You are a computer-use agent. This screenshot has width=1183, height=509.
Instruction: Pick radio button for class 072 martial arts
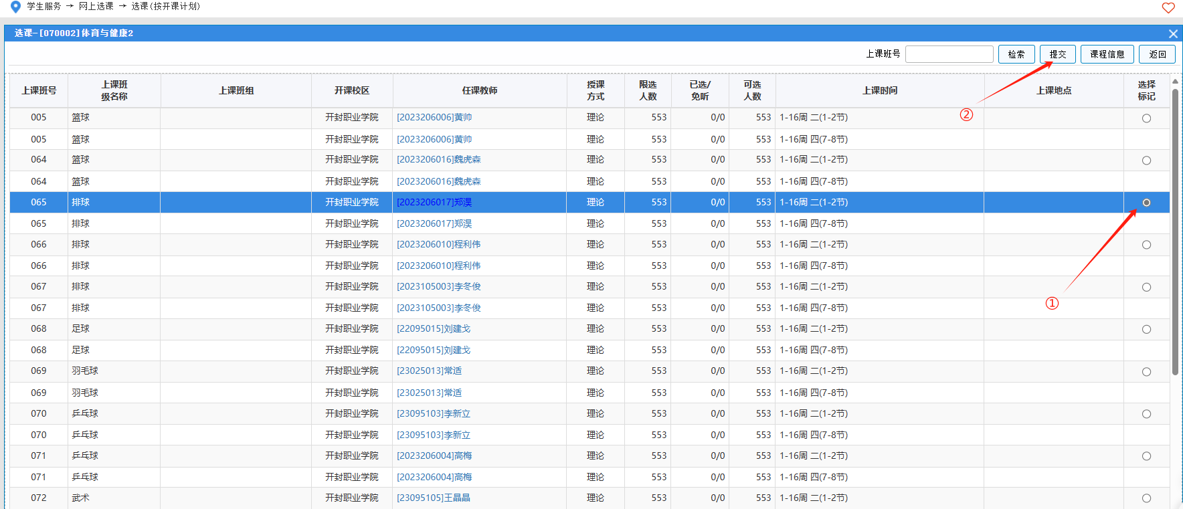point(1146,498)
